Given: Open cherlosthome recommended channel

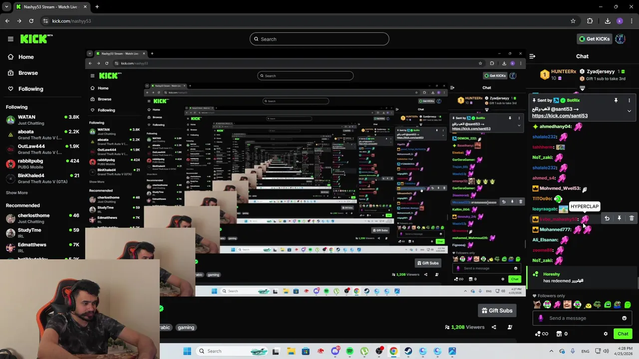Looking at the screenshot, I should [42, 218].
